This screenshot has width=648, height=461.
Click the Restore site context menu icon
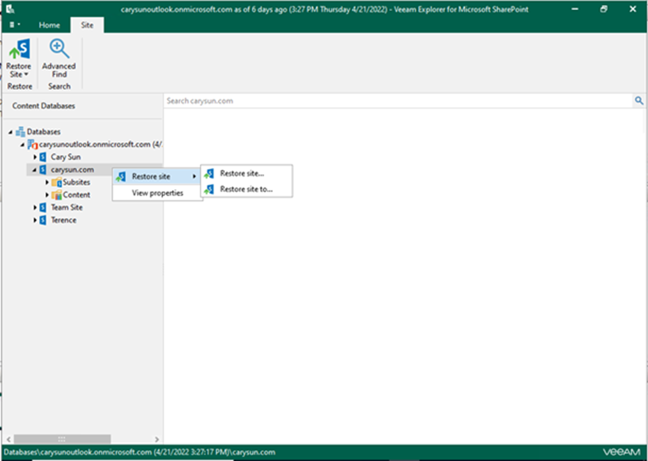[x=121, y=176]
